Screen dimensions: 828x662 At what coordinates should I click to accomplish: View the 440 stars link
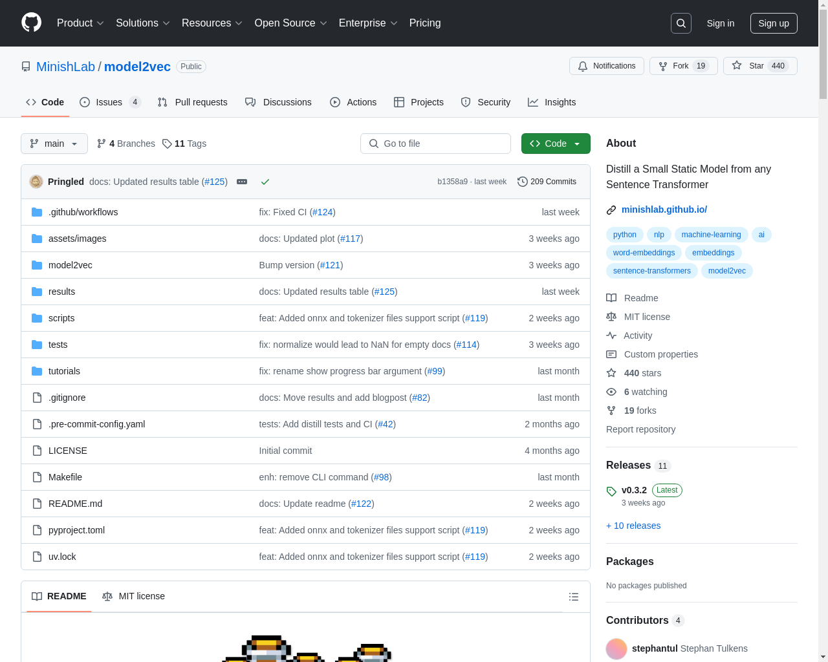pos(634,373)
